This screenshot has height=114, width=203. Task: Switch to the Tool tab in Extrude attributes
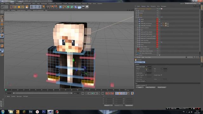143,62
